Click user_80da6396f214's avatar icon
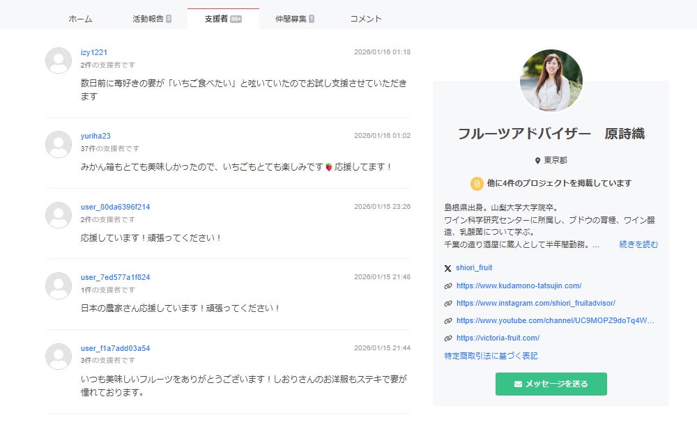The width and height of the screenshot is (697, 422). (x=59, y=215)
